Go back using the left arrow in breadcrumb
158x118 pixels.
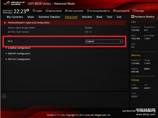pyautogui.click(x=5, y=23)
